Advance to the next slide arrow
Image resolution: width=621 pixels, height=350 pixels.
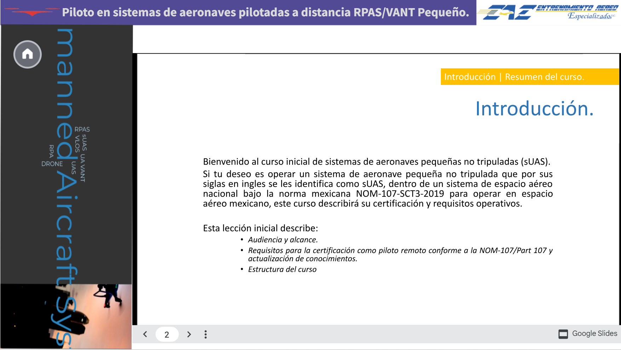(x=189, y=334)
